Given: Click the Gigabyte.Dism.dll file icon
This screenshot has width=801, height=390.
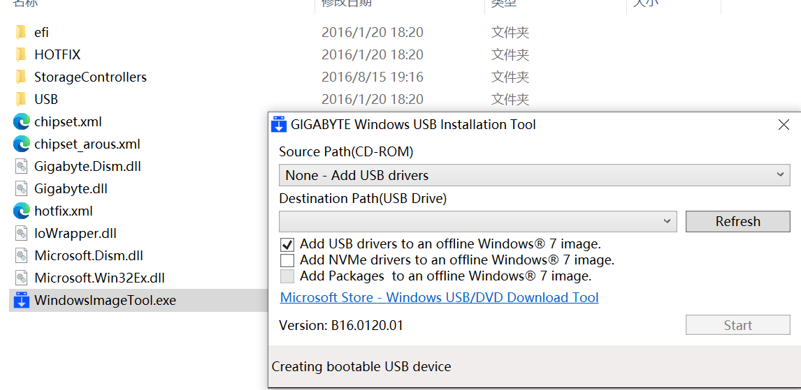Looking at the screenshot, I should [x=22, y=166].
